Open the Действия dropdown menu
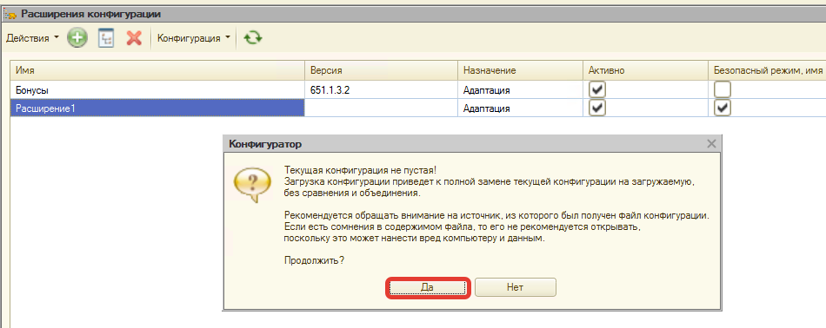Screen dimensions: 826x328 coord(32,38)
